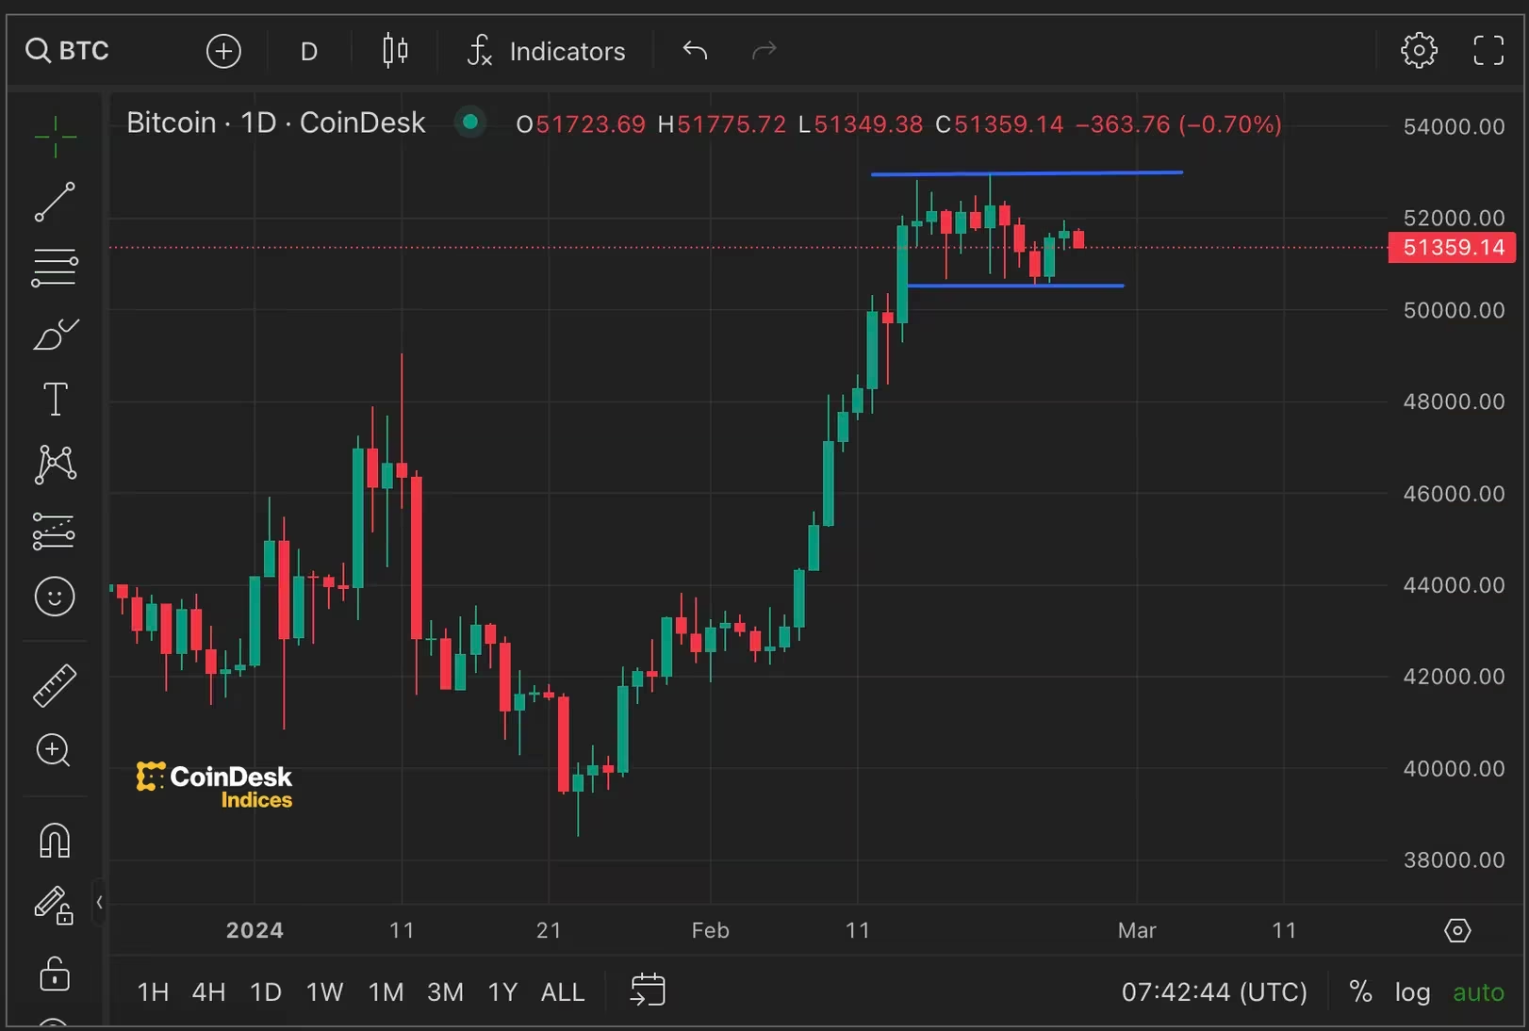Open the chart patterns tool
Screen dimensions: 1529x1031
point(55,465)
